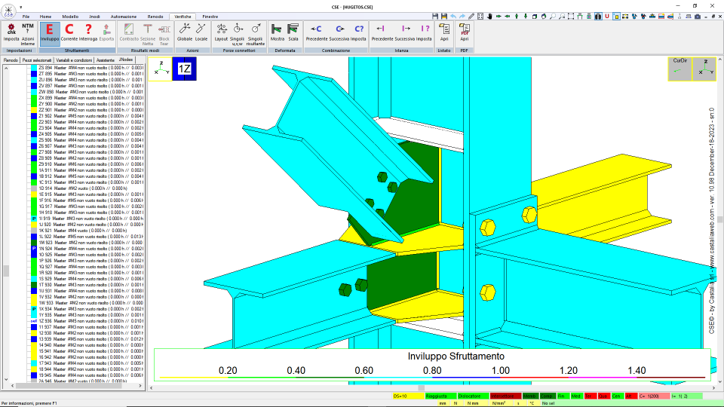This screenshot has height=407, width=724.
Task: Click the red U toolbar icon
Action: (x=607, y=16)
